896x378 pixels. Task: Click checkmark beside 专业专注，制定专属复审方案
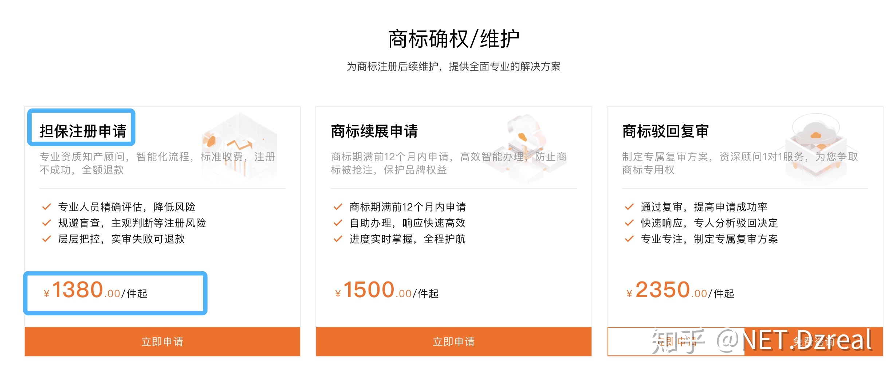tap(629, 239)
